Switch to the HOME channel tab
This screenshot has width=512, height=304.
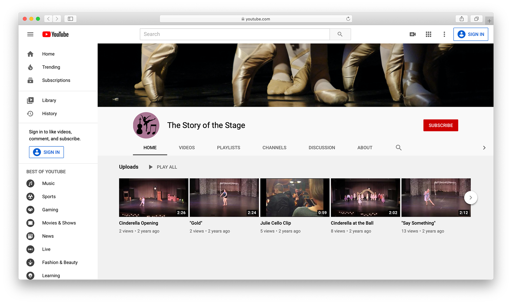tap(150, 147)
